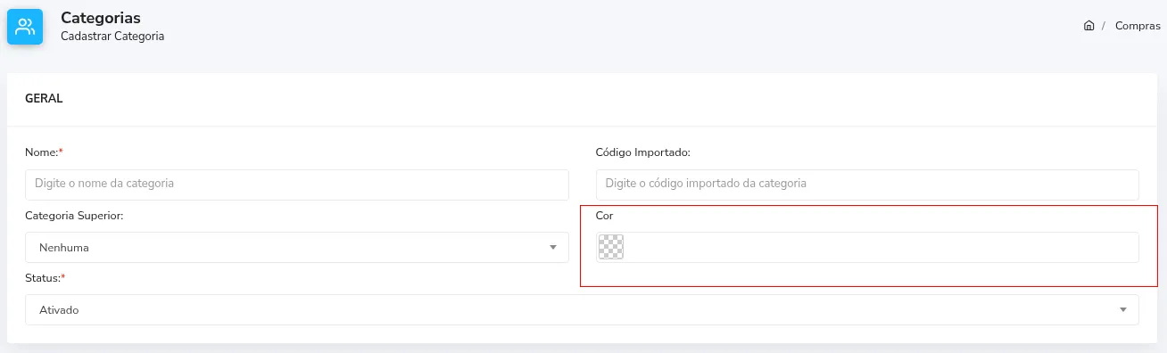Screen dimensions: 1167x353
Task: Click the breadcrumb slash separator
Action: coord(1104,26)
